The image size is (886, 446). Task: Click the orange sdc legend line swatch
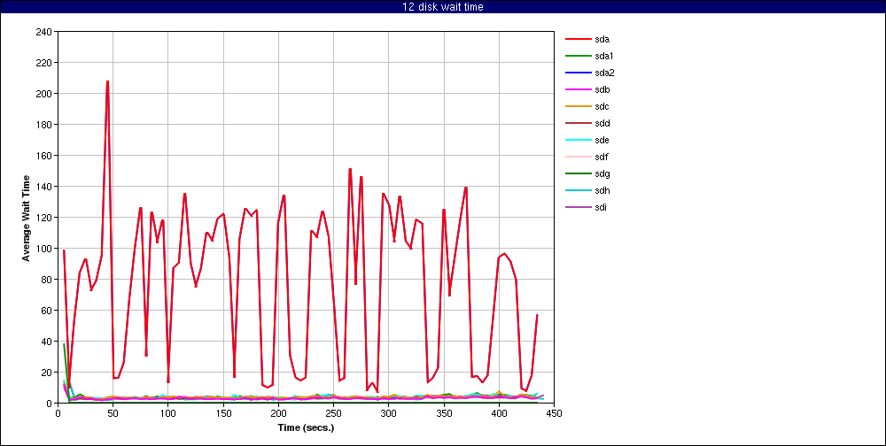[x=577, y=107]
